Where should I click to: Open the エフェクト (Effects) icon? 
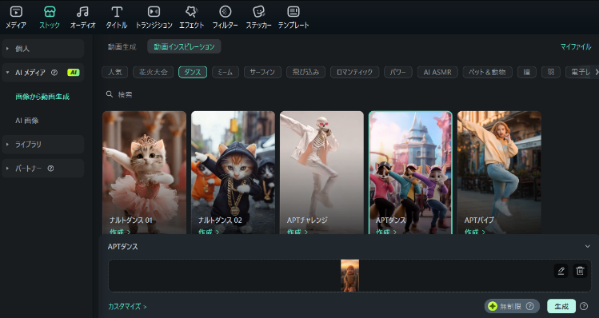(191, 12)
